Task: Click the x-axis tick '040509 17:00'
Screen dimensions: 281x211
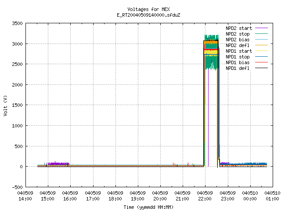Action: pos(93,196)
